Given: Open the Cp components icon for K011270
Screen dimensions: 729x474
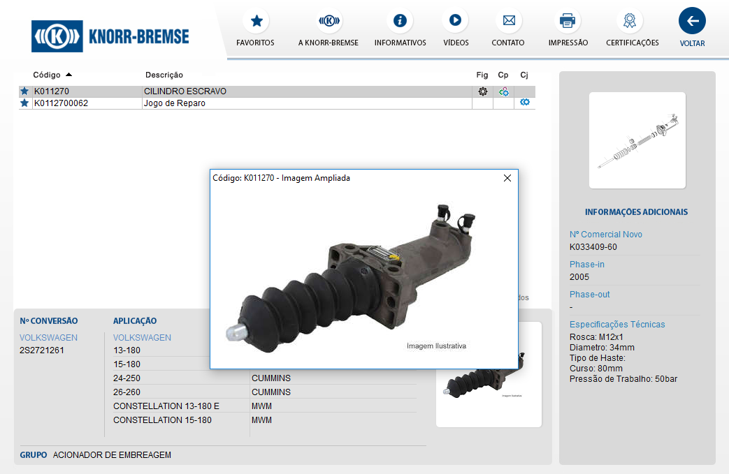Looking at the screenshot, I should click(503, 91).
